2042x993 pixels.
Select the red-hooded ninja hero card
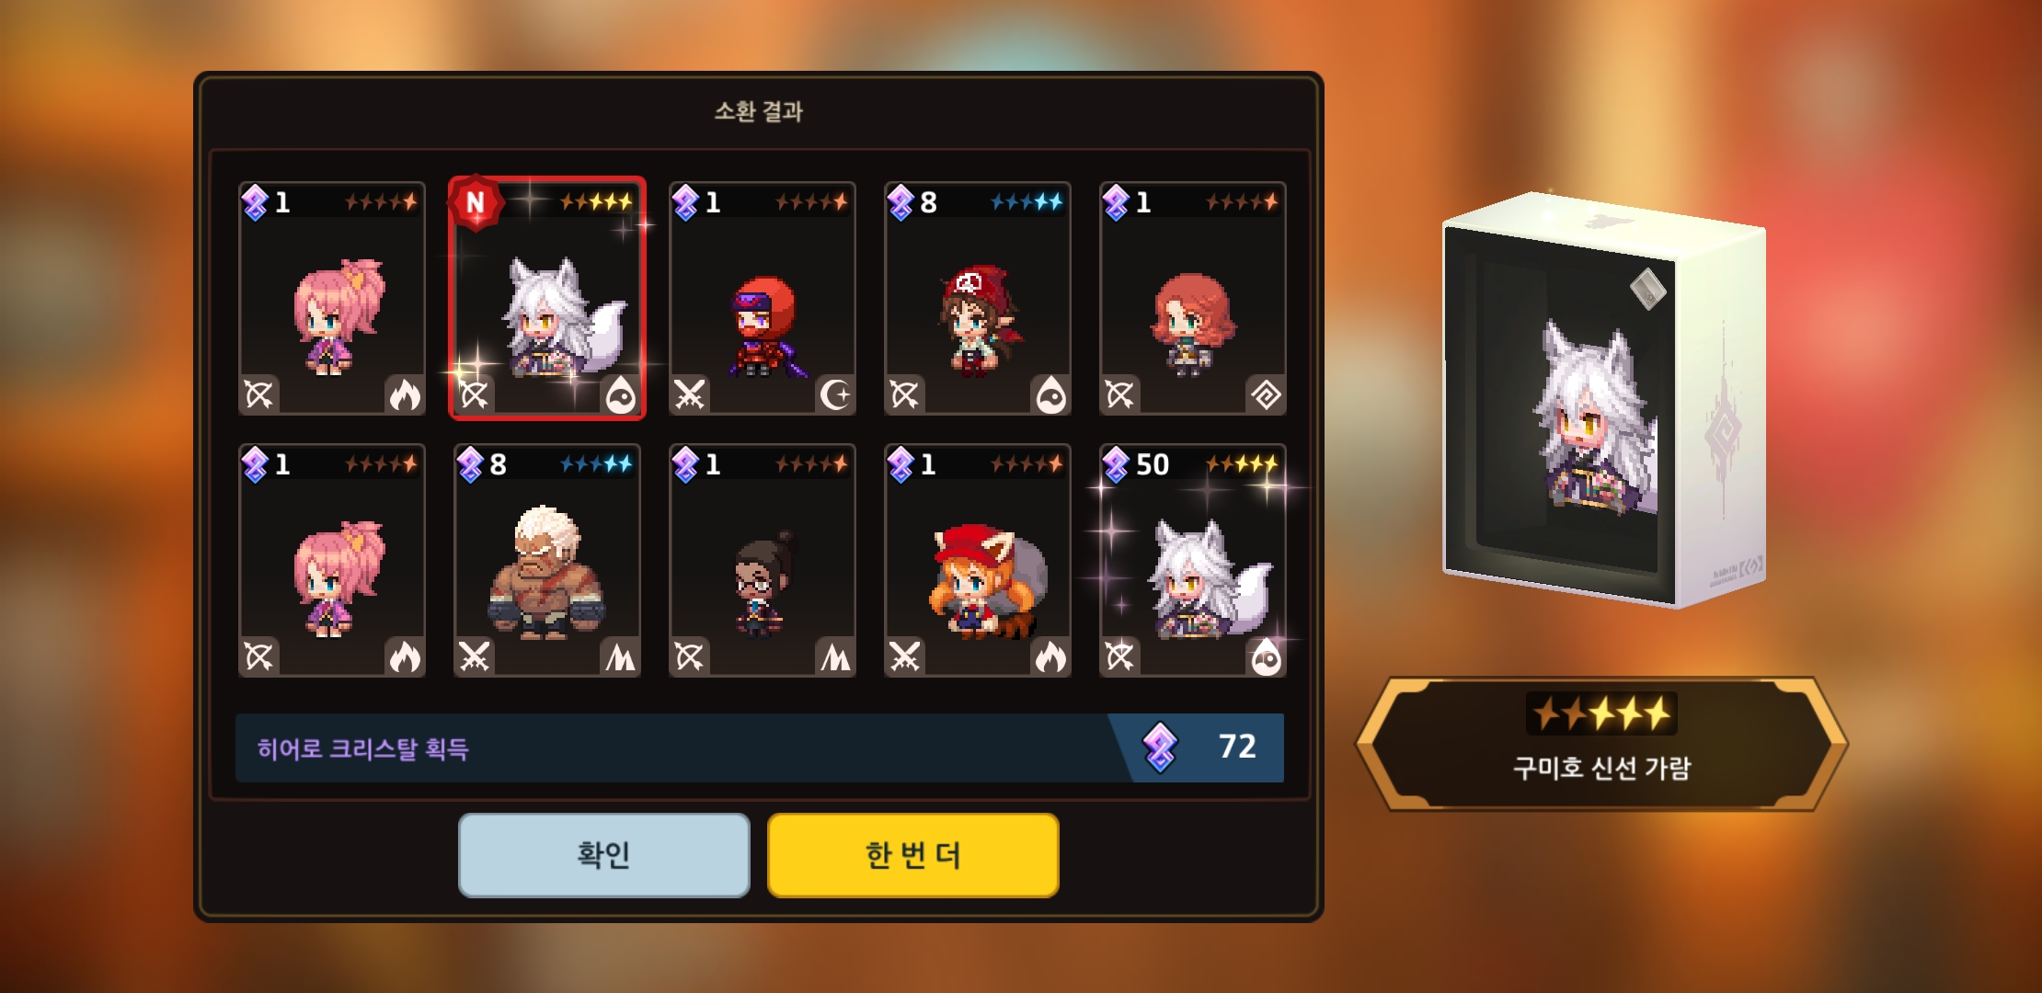tap(763, 299)
